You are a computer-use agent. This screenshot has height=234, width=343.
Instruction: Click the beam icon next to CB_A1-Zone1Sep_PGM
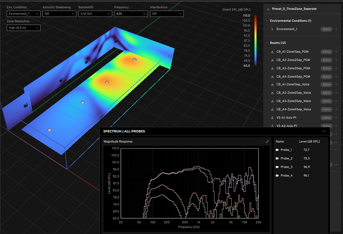coord(272,52)
